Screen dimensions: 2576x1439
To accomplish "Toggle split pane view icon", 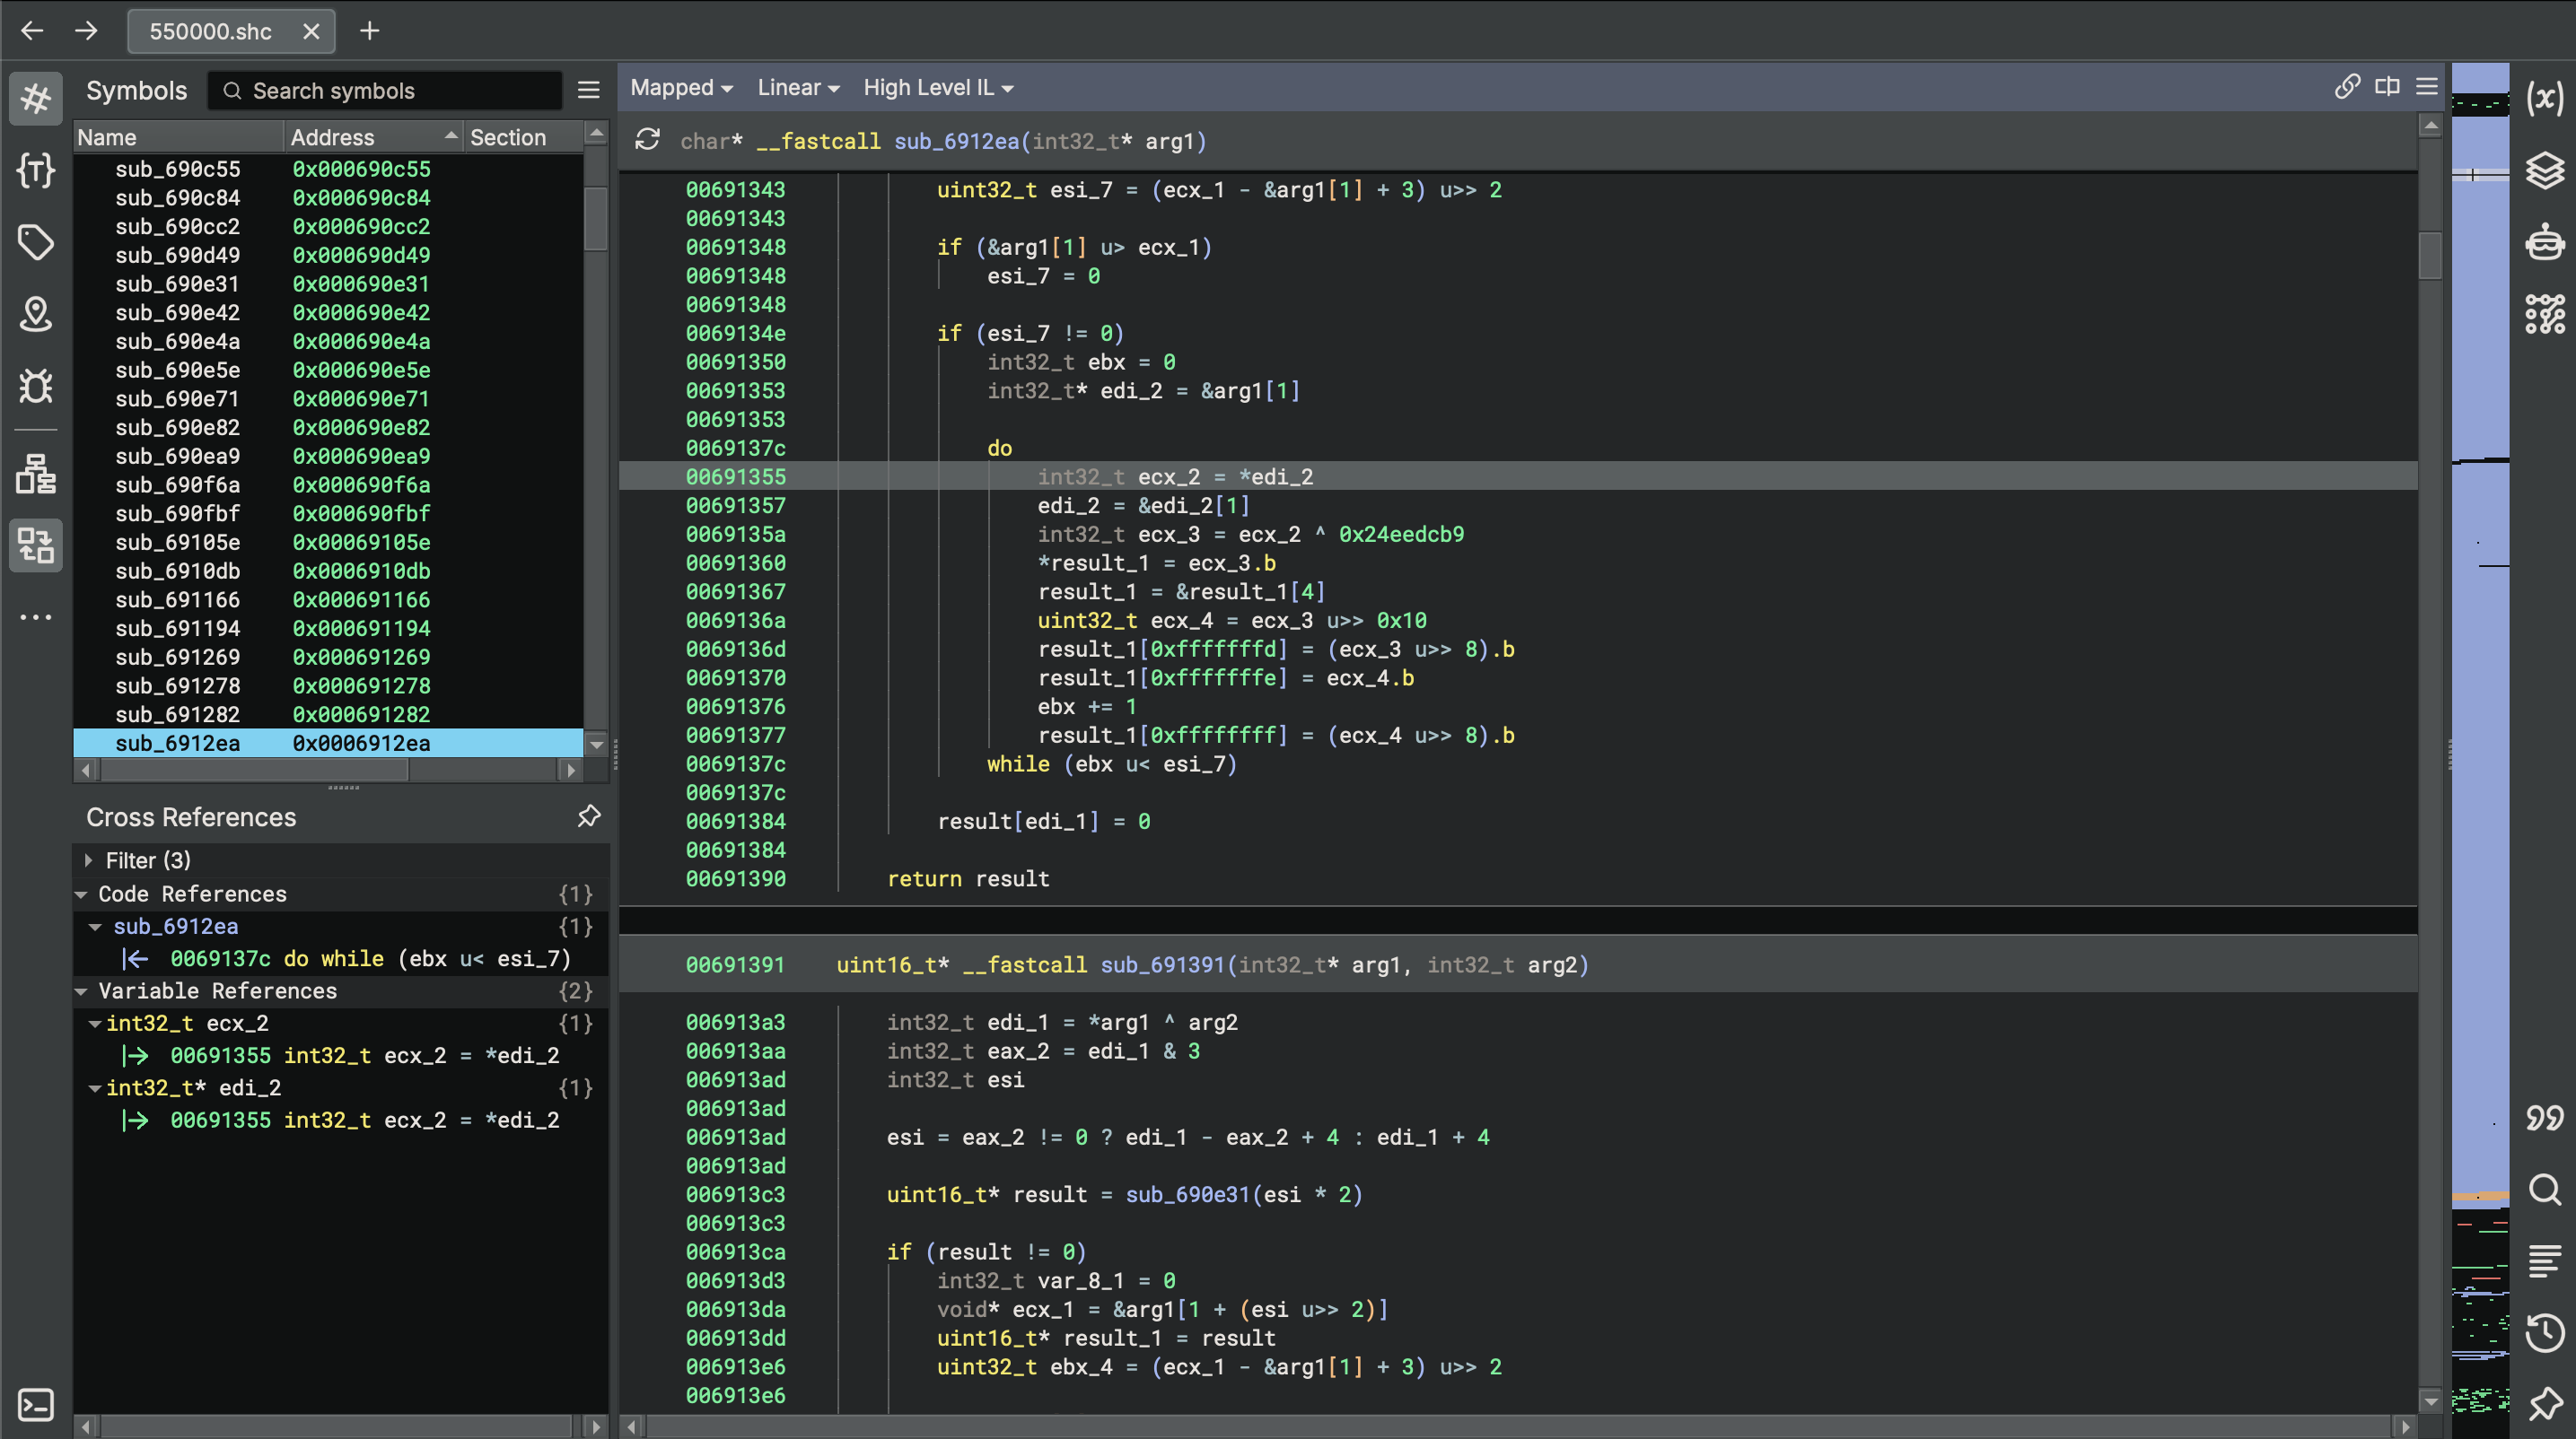I will point(2387,87).
